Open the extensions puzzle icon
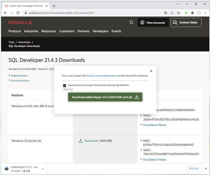211x176 pixels. click(193, 13)
